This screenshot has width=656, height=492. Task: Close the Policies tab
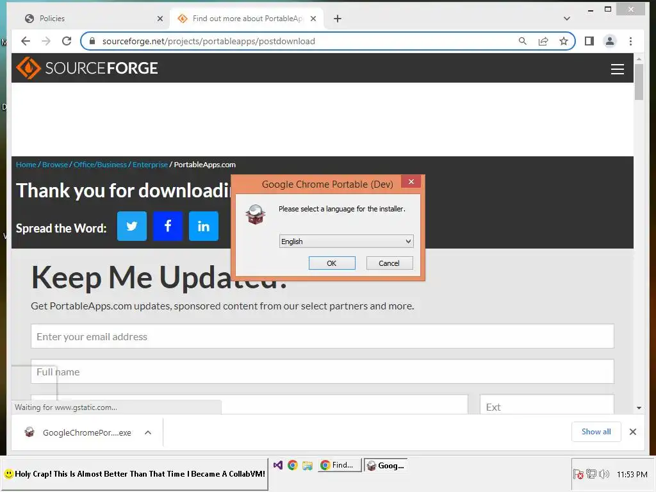(160, 19)
